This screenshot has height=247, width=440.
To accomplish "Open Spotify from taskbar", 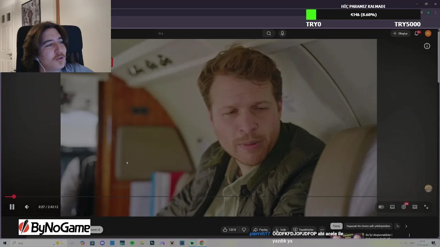I will [x=132, y=243].
